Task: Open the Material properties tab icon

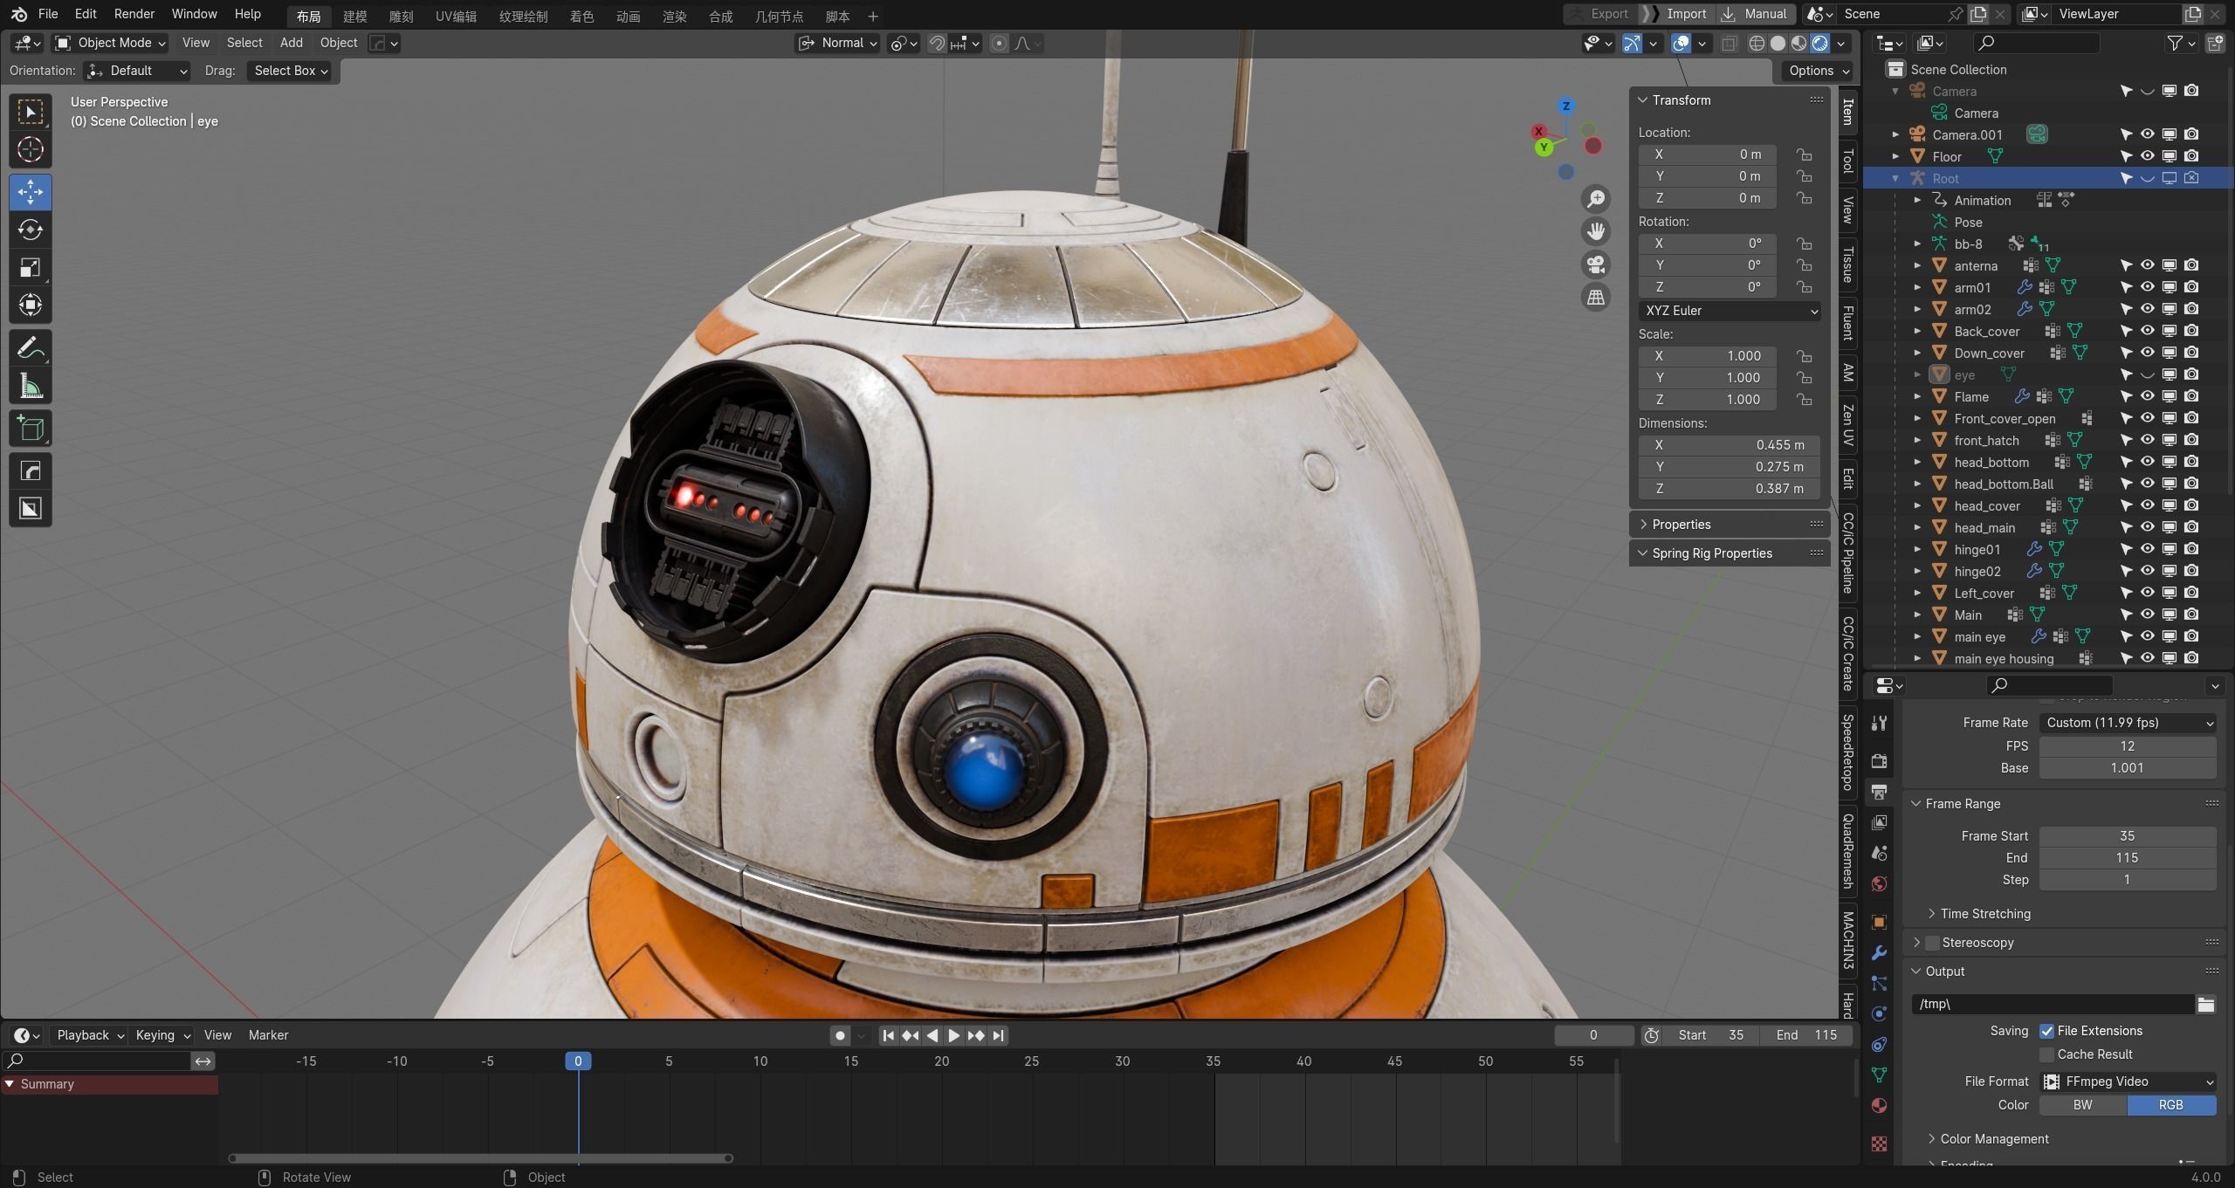Action: (1880, 1105)
